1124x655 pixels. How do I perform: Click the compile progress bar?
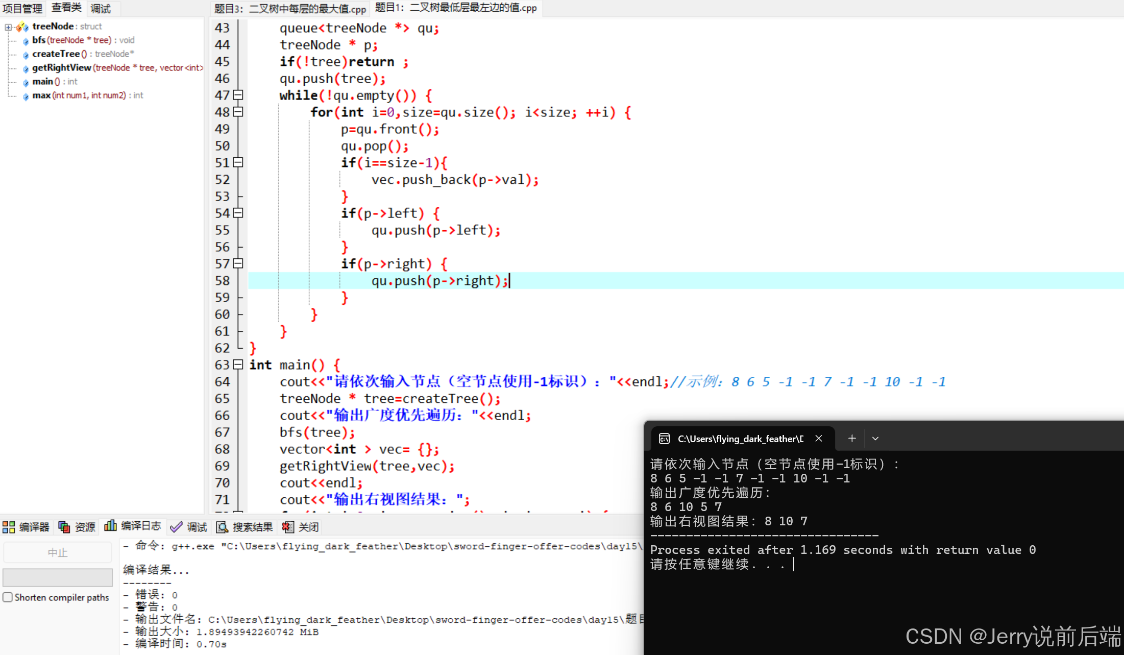pos(57,577)
